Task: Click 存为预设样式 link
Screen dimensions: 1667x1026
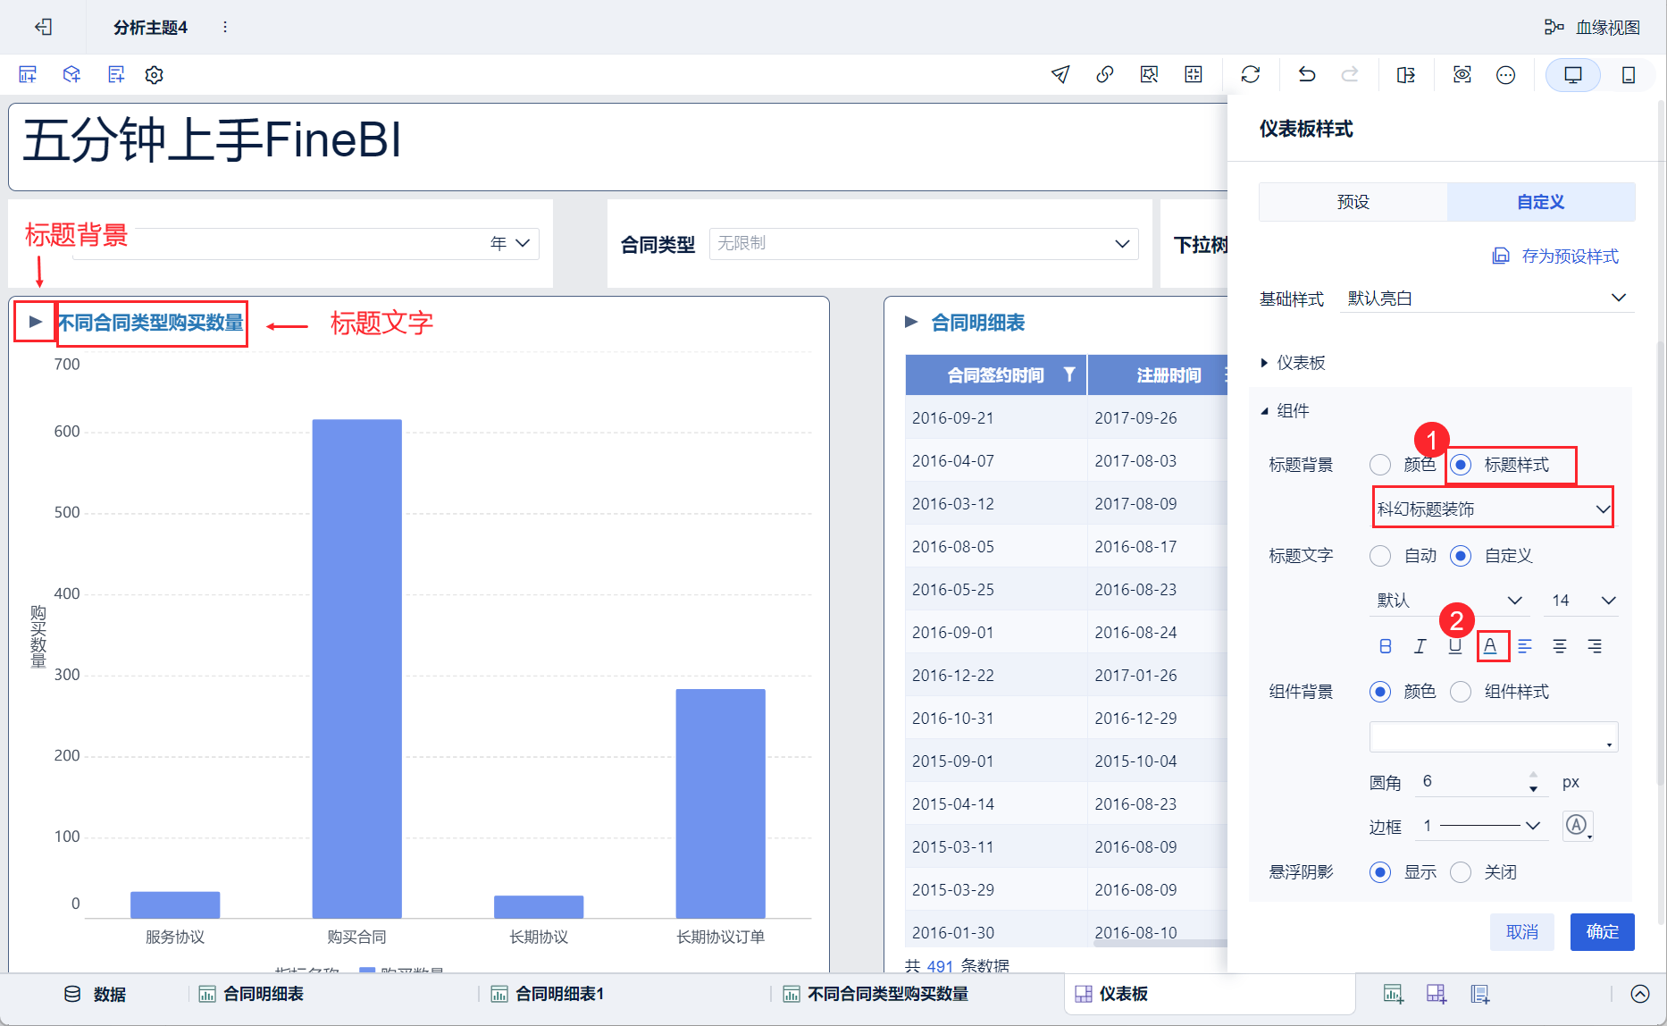Action: pyautogui.click(x=1555, y=256)
